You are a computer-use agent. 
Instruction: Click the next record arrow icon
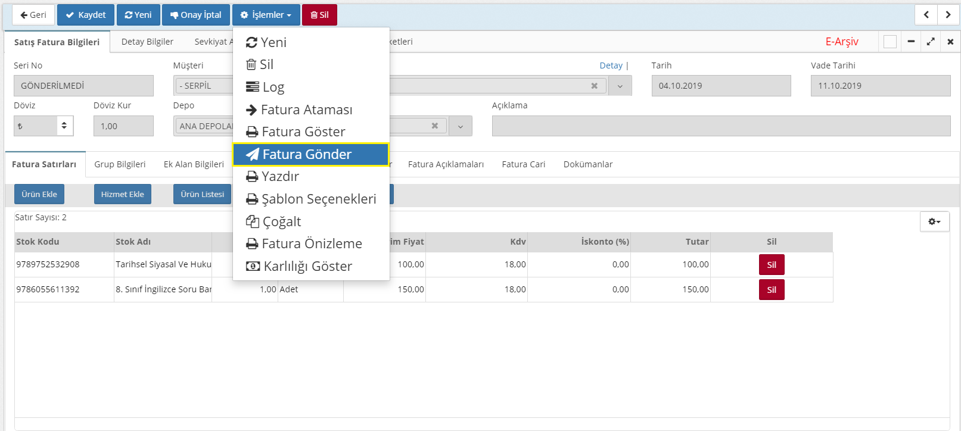point(948,15)
